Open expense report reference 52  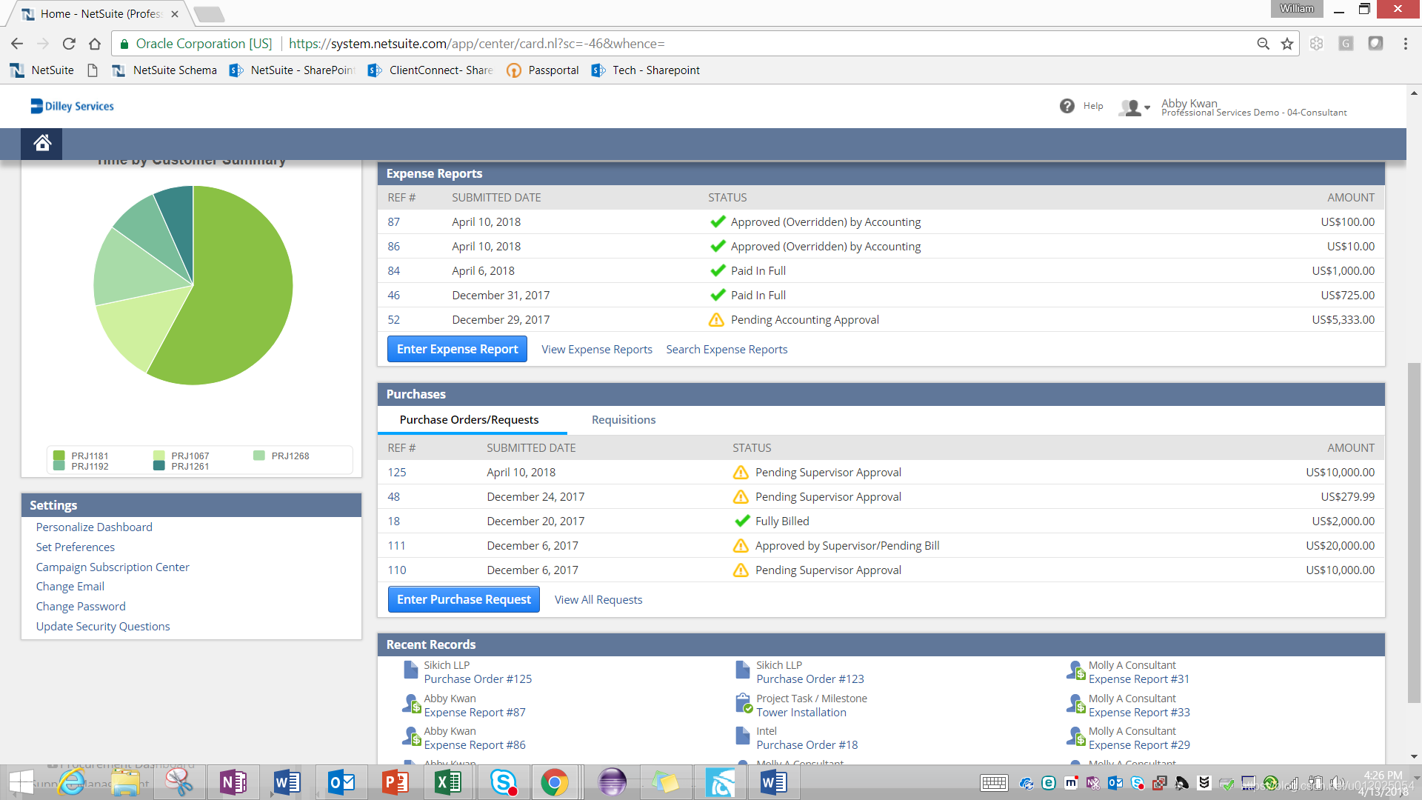[x=393, y=320]
